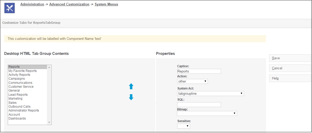Open the Action dropdown showing other
The image size is (312, 133).
tap(192, 82)
